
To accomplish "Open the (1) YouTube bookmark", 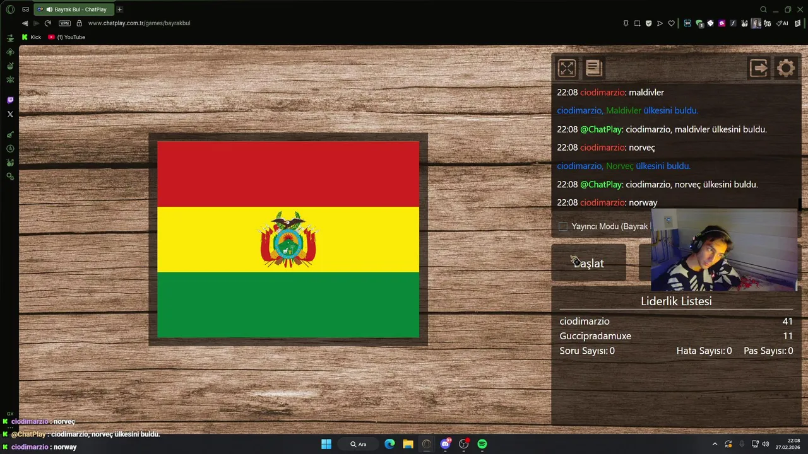I will point(66,37).
